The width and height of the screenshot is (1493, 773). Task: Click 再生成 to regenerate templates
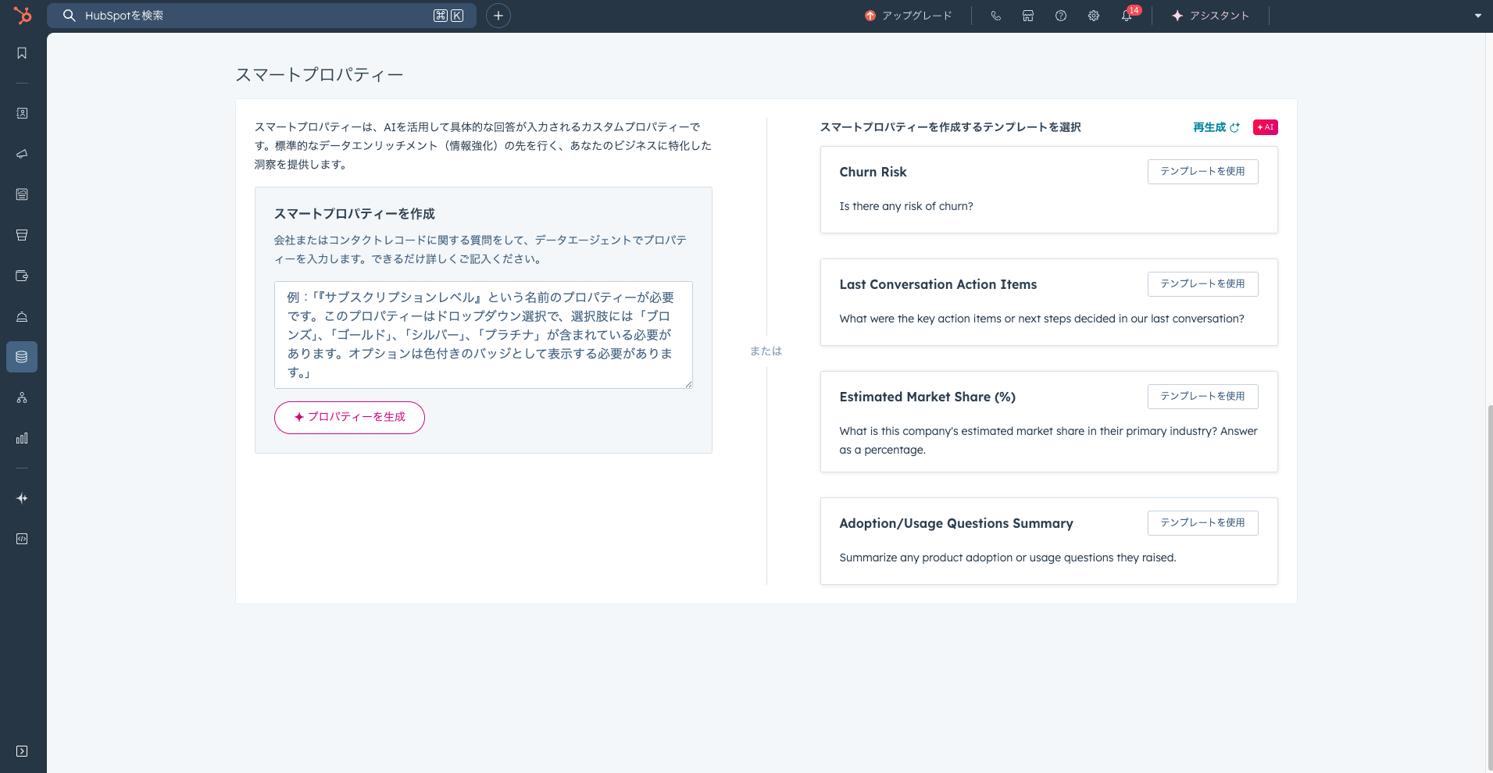[x=1216, y=127]
